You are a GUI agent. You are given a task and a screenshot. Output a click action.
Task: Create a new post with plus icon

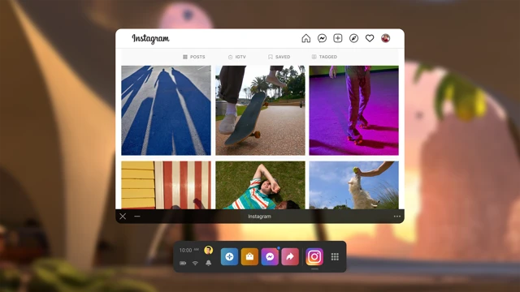[338, 38]
